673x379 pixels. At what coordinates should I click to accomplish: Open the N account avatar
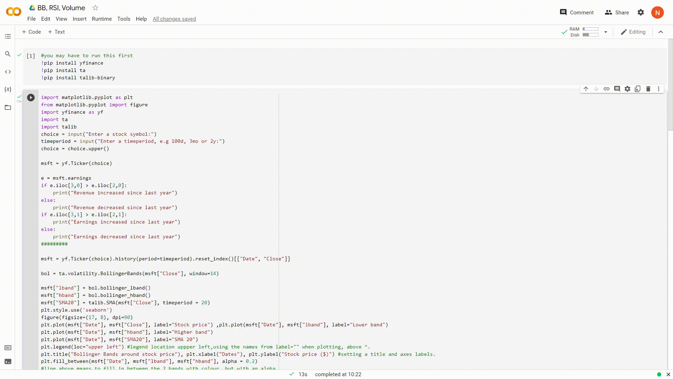click(658, 12)
